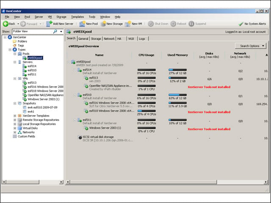Click the eWEEKpool title pool icon

point(69,32)
